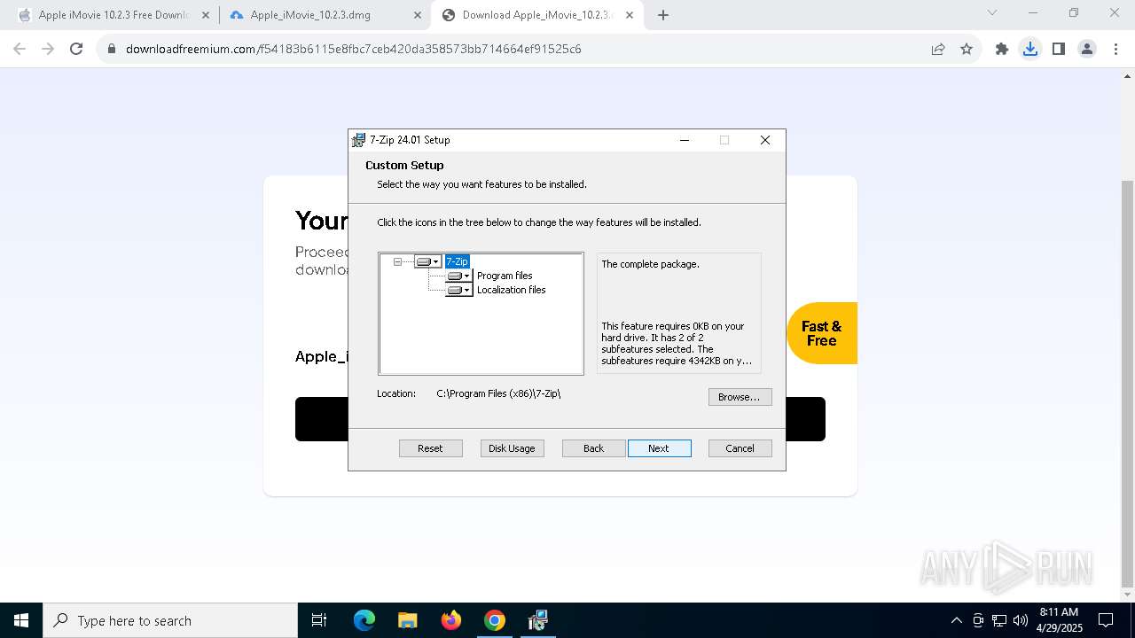The height and width of the screenshot is (638, 1135).
Task: Close the 7-Zip Setup window
Action: 765,140
